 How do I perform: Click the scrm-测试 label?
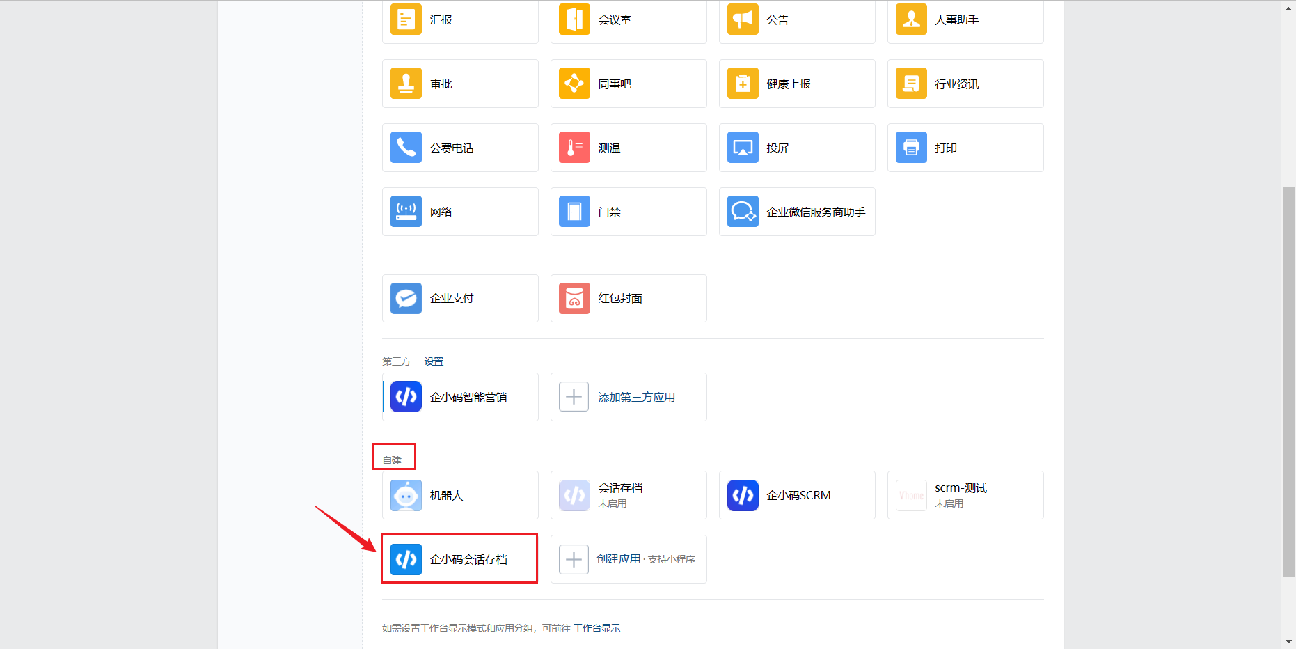(961, 487)
